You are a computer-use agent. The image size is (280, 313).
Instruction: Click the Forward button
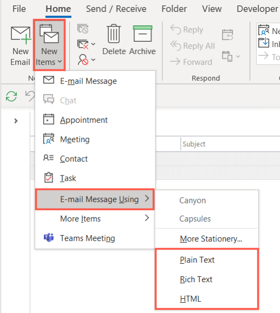191,62
